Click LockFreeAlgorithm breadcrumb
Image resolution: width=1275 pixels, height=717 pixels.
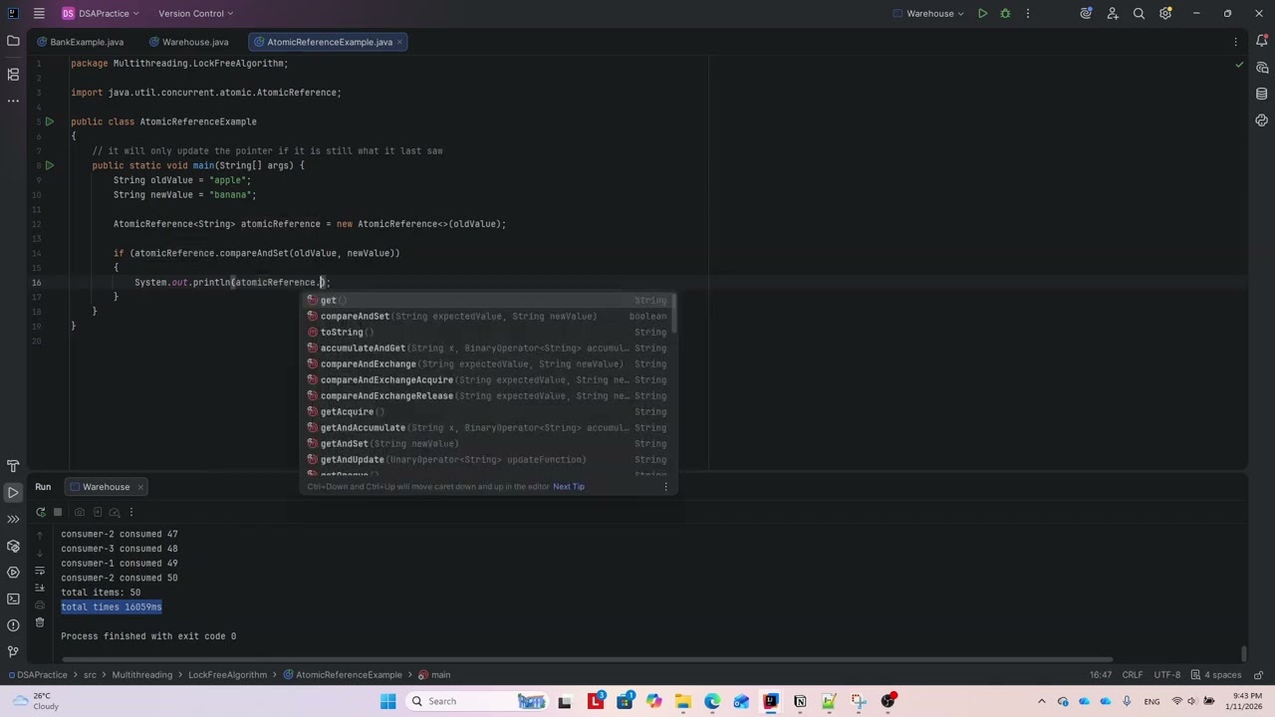pos(227,675)
